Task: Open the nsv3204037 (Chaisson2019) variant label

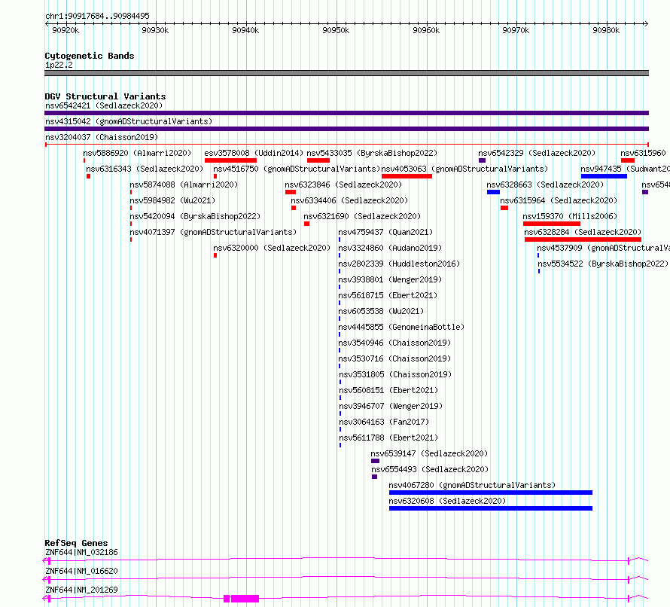Action: pyautogui.click(x=102, y=137)
